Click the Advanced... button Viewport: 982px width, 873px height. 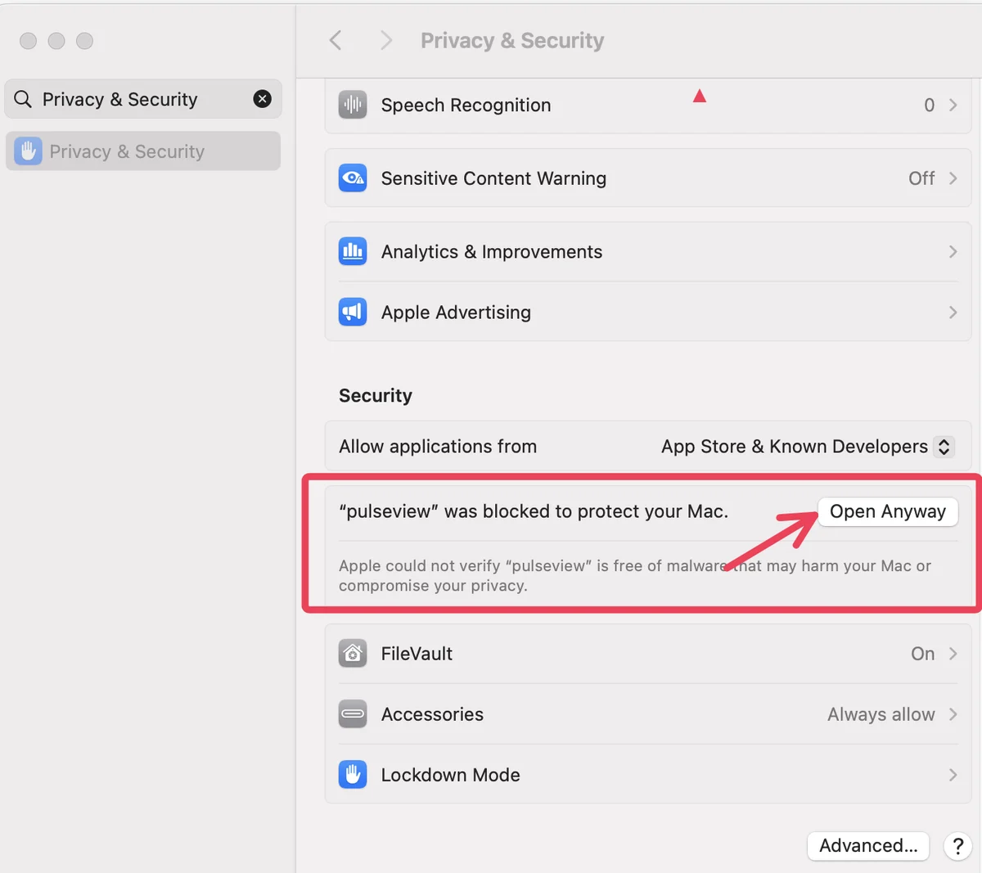click(868, 846)
